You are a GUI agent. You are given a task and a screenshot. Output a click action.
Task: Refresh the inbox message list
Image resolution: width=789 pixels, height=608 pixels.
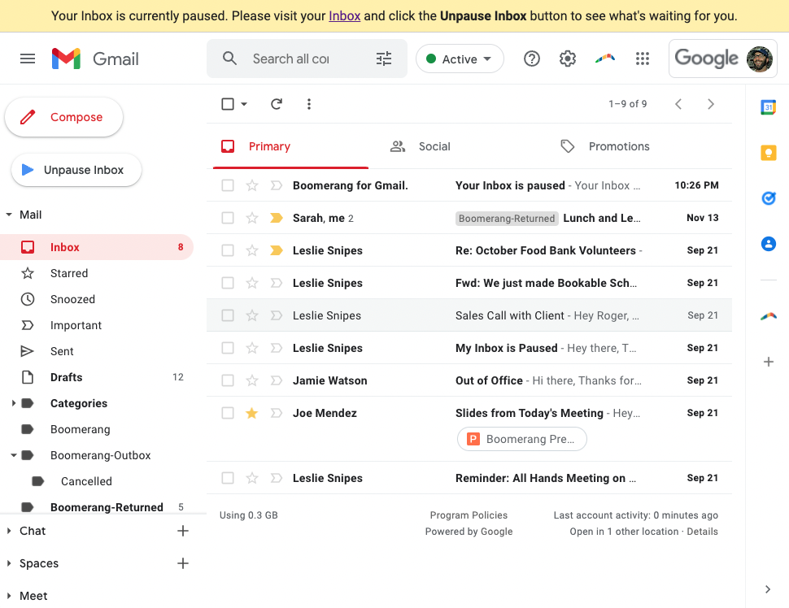(277, 104)
